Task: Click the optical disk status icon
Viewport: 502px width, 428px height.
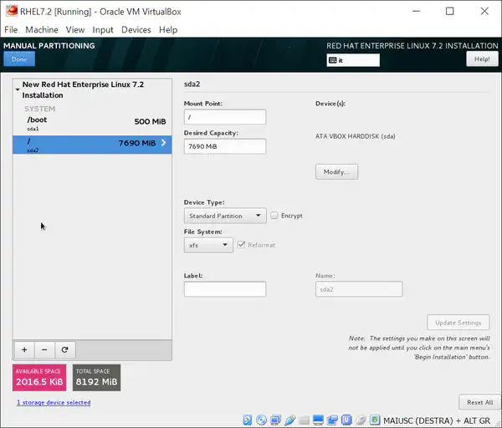Action: point(262,419)
